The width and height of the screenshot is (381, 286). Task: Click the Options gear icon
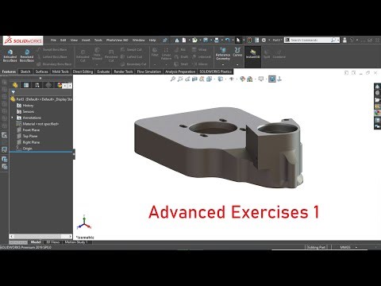point(264,41)
